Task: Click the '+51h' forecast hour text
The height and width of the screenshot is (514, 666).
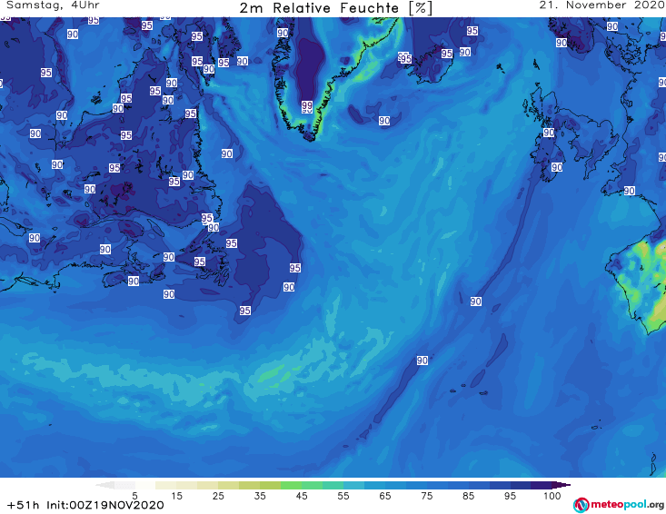Action: [24, 505]
